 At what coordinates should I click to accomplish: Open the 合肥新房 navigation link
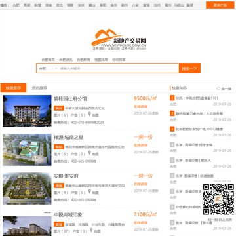(83, 60)
